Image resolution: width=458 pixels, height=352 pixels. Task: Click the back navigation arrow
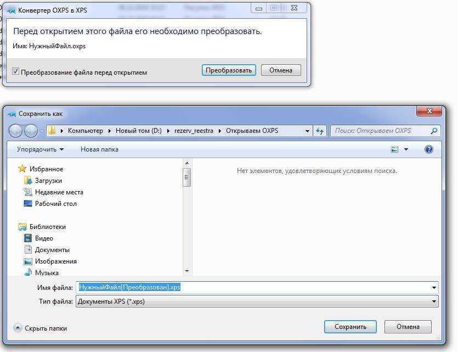pos(15,131)
